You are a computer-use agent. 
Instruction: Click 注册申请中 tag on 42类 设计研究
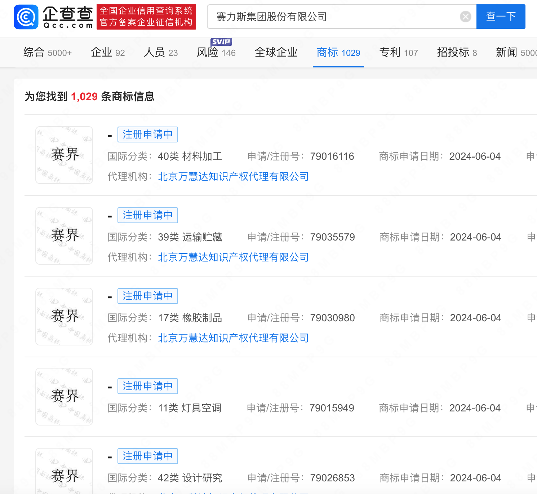(147, 456)
